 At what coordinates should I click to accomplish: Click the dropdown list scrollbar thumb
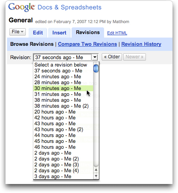pos(96,68)
